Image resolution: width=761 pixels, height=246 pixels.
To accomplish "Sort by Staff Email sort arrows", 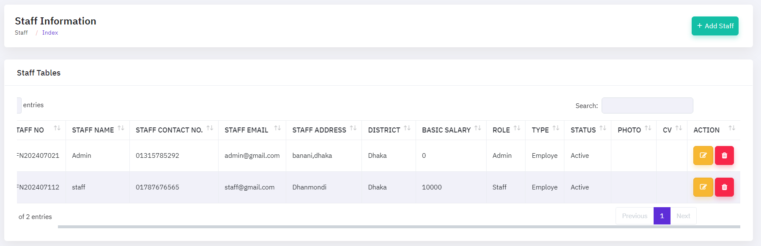I will click(x=277, y=128).
